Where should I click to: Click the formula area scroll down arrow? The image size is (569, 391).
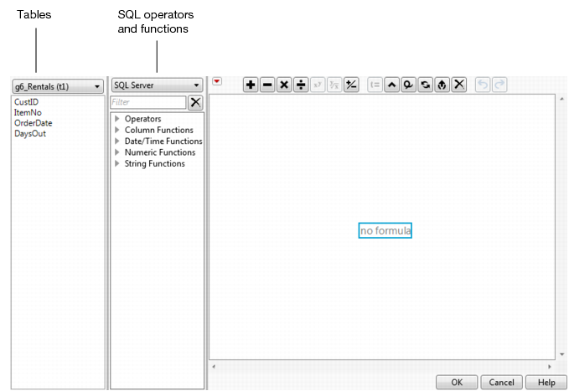pos(561,354)
